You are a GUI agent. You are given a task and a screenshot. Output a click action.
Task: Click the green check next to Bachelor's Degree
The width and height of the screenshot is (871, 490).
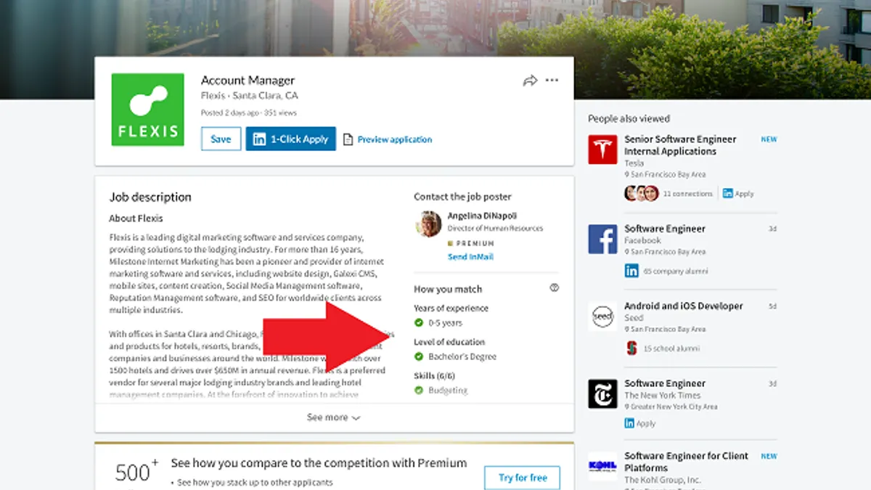tap(419, 356)
